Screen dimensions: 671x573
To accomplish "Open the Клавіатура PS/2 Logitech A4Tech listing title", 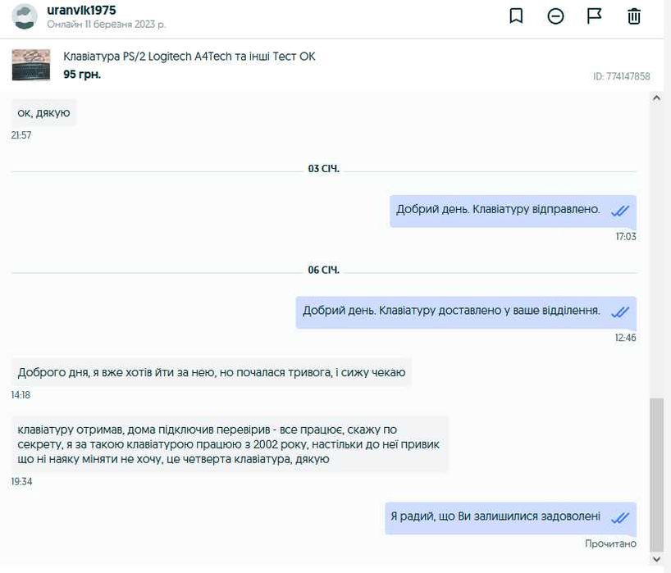I will pos(189,57).
